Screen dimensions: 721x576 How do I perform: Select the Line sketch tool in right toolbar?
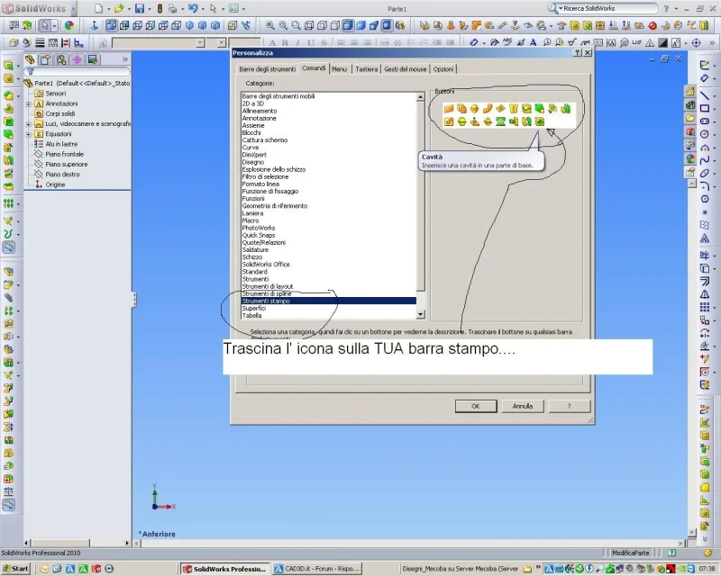click(704, 95)
